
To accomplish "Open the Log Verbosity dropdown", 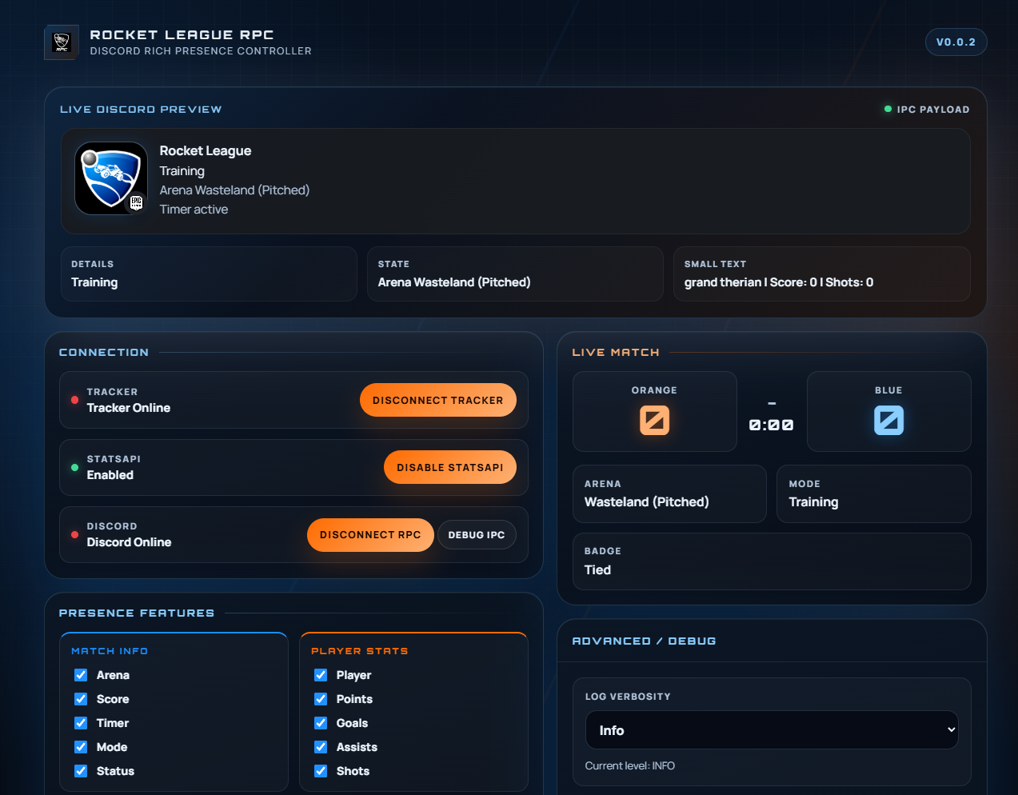I will (x=772, y=730).
